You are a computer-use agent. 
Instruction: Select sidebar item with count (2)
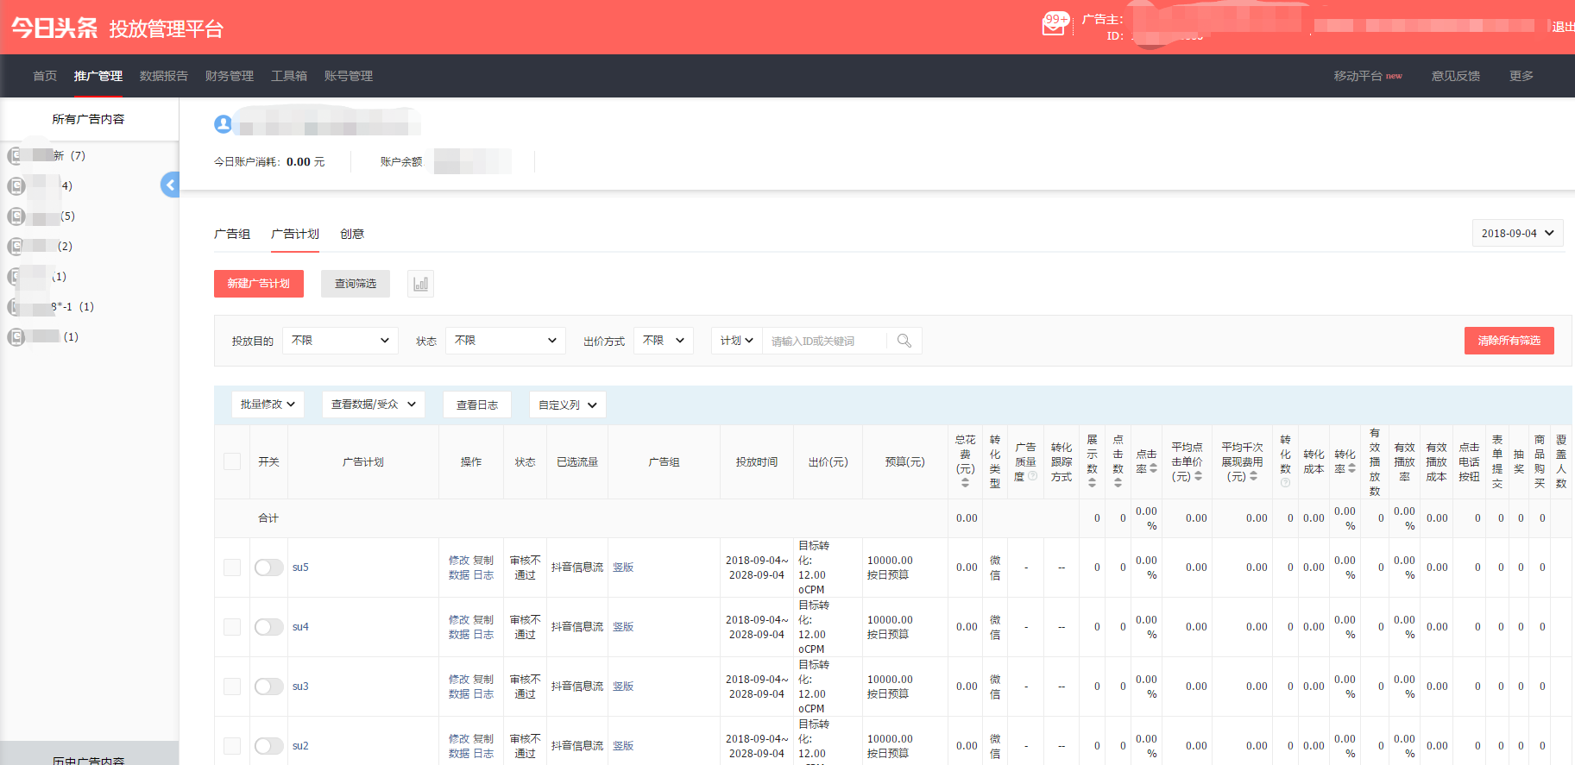pos(41,247)
